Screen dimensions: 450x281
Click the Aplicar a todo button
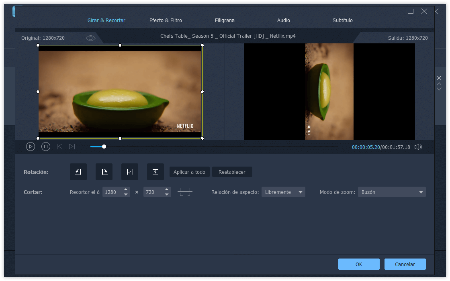tap(189, 172)
